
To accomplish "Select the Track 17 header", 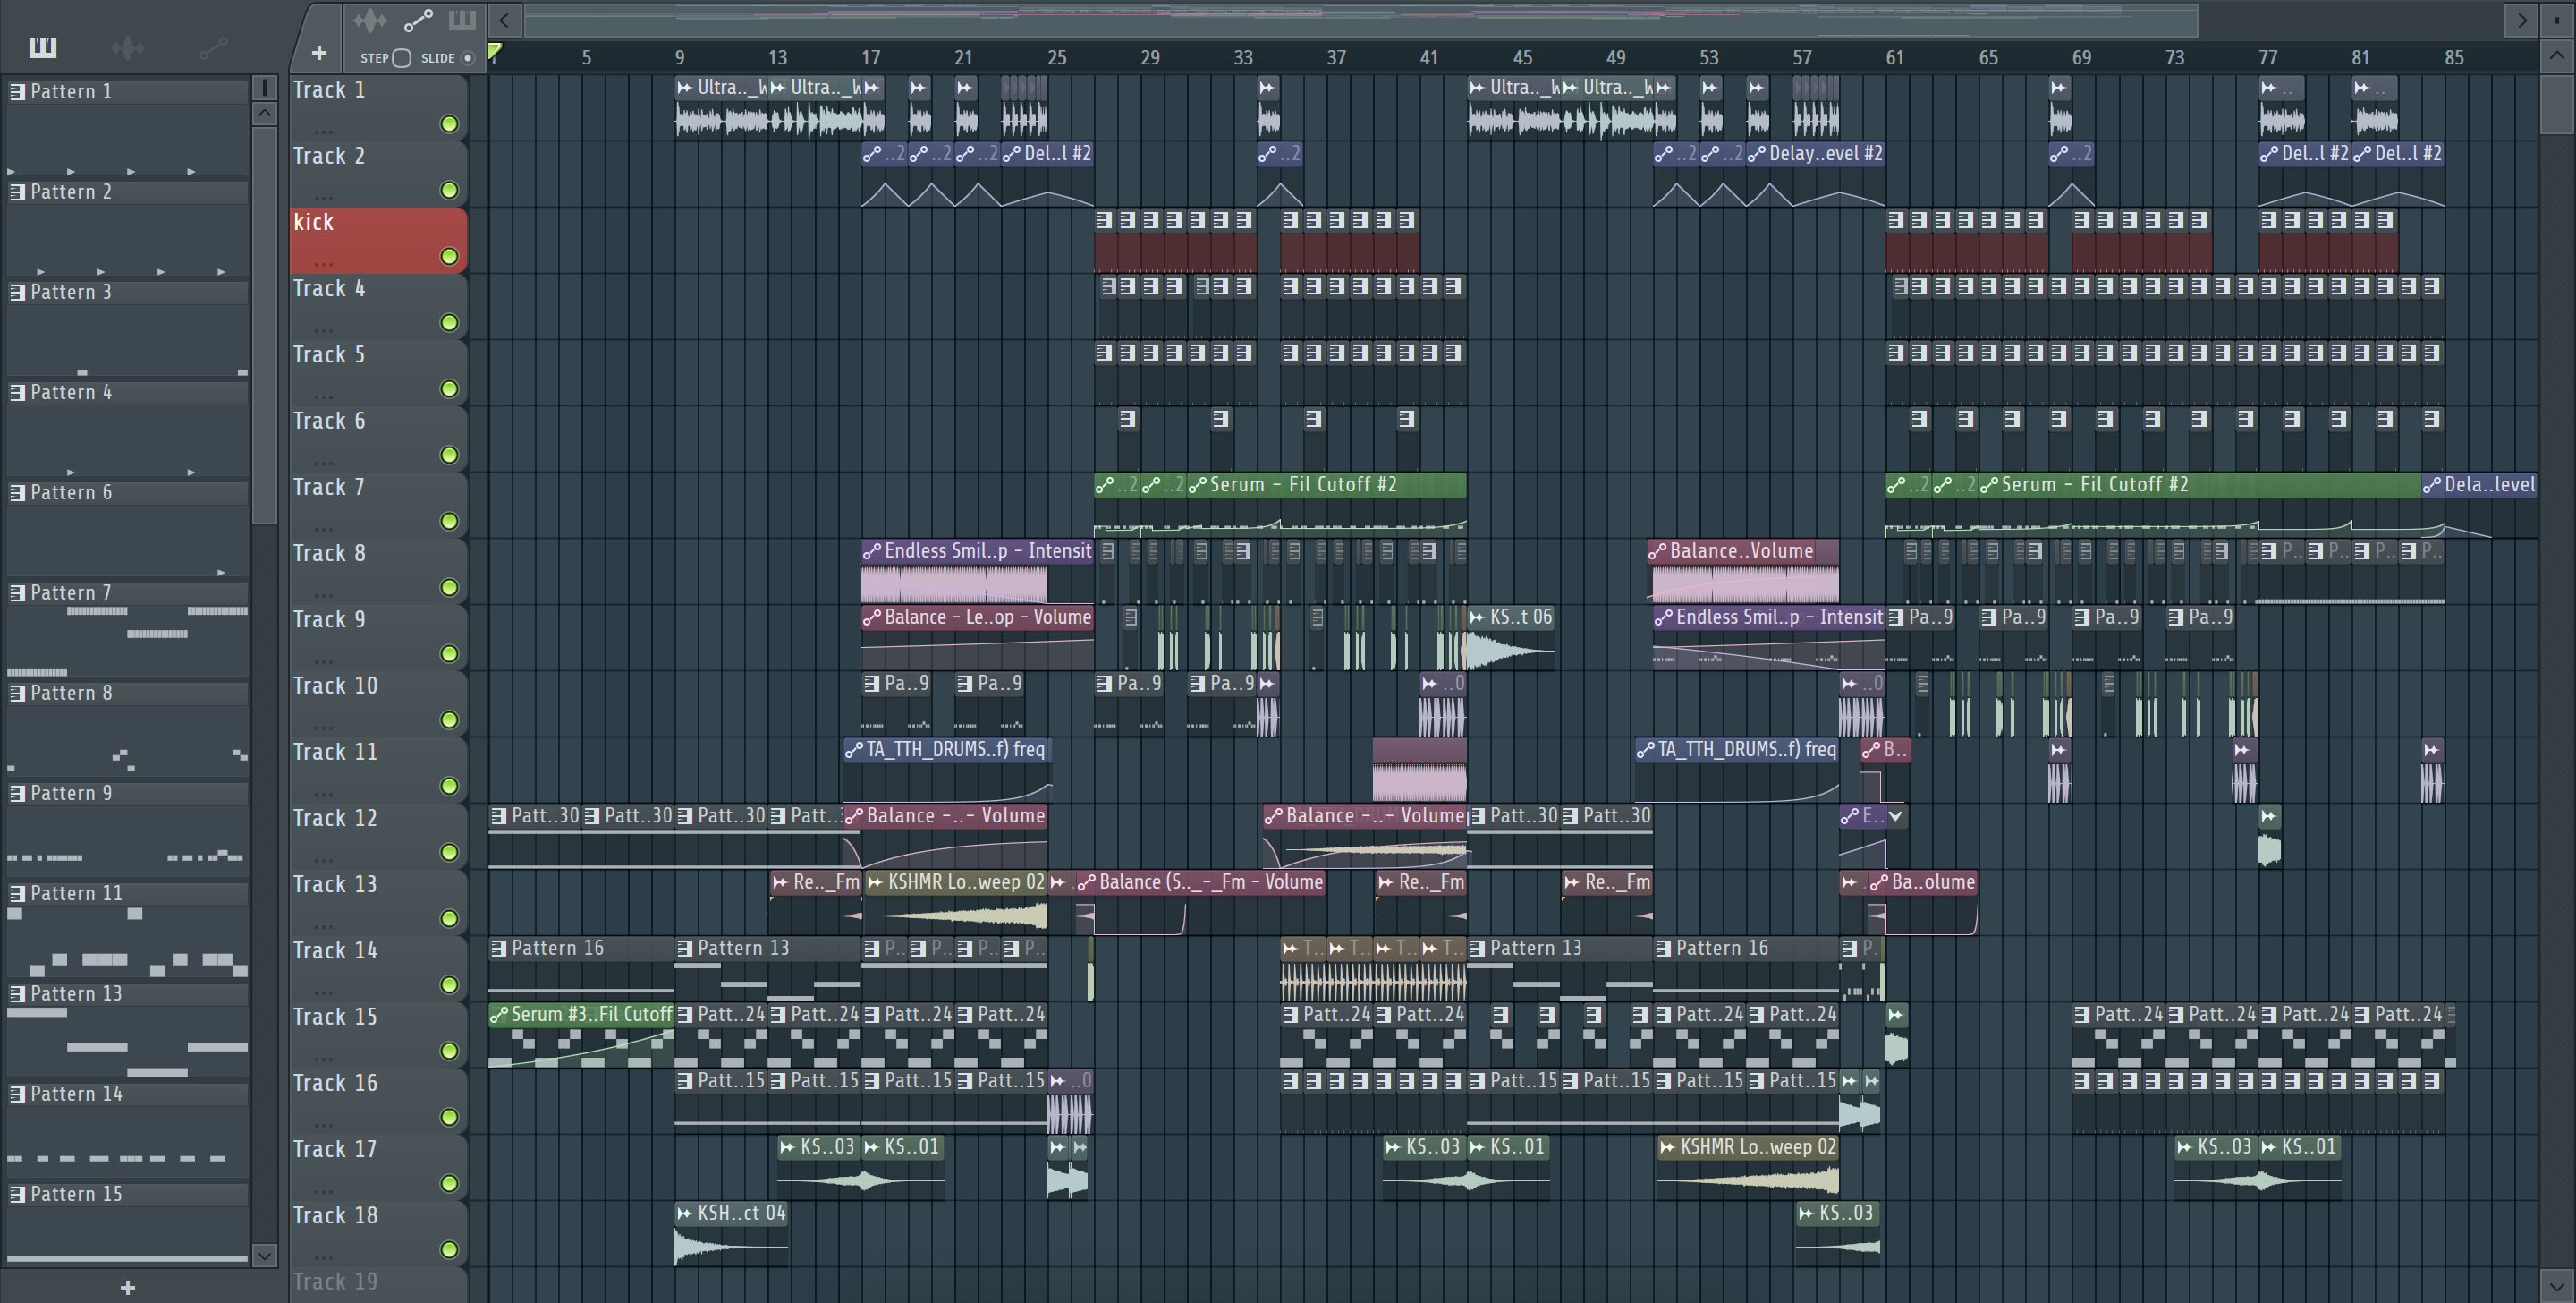I will [378, 1167].
